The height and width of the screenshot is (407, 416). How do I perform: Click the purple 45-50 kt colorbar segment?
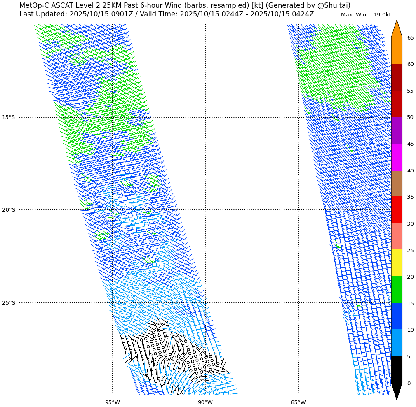(396, 130)
